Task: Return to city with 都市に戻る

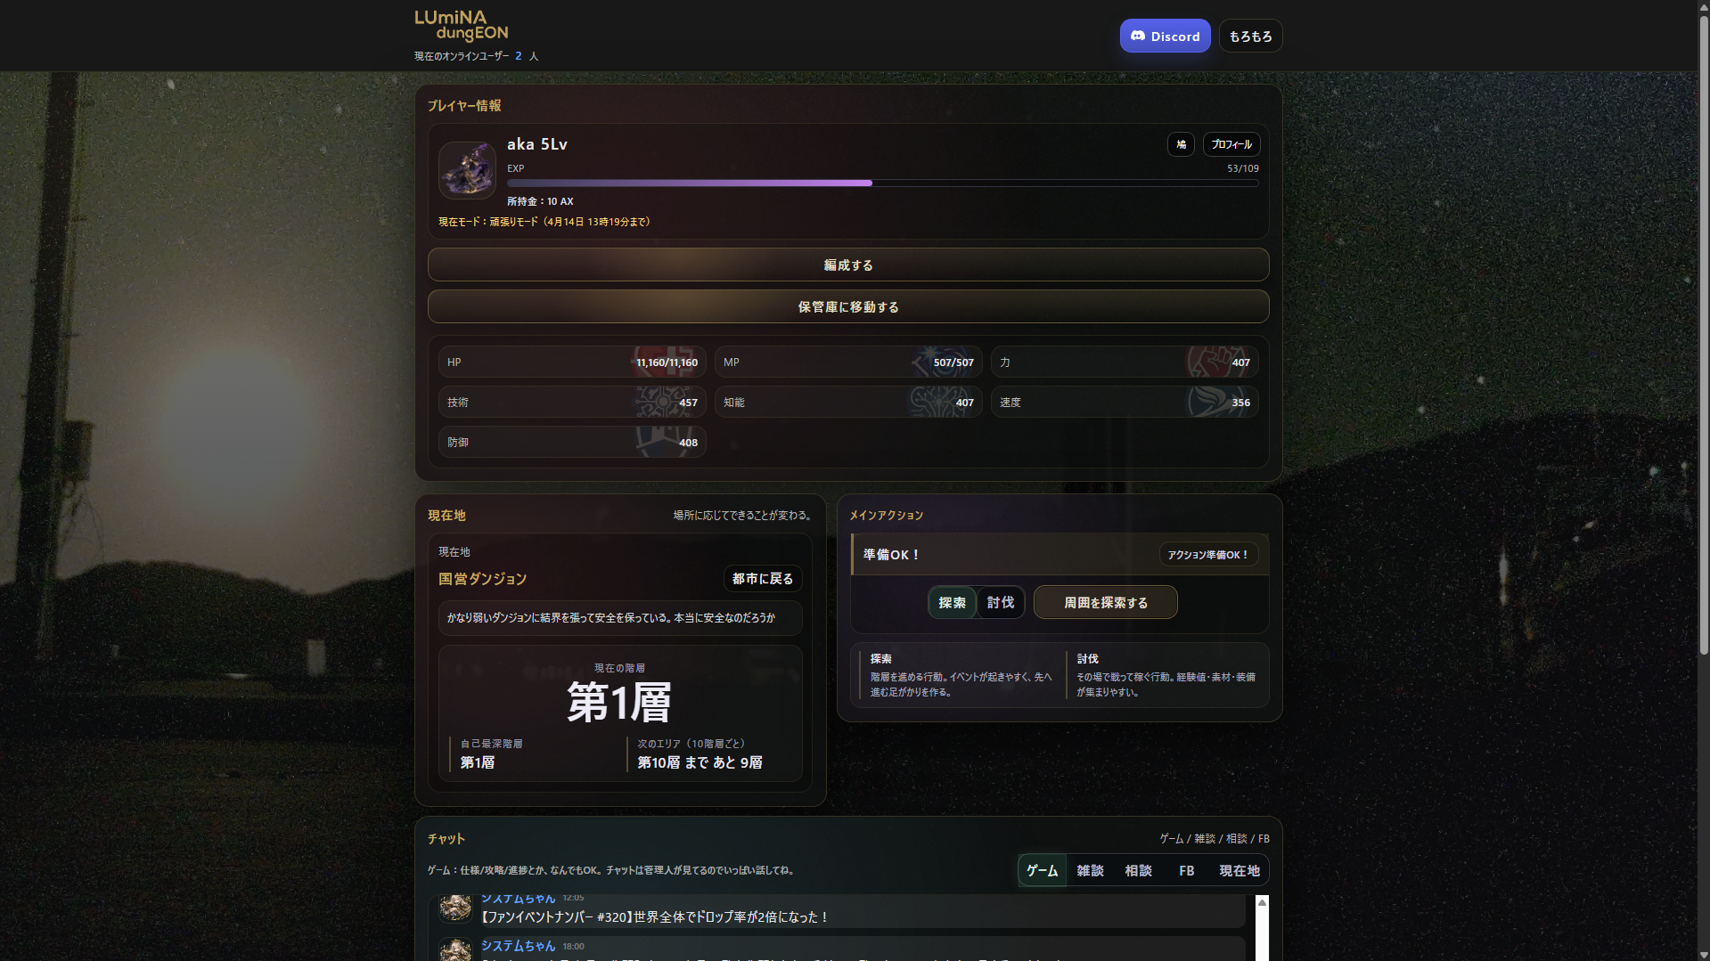Action: coord(763,579)
